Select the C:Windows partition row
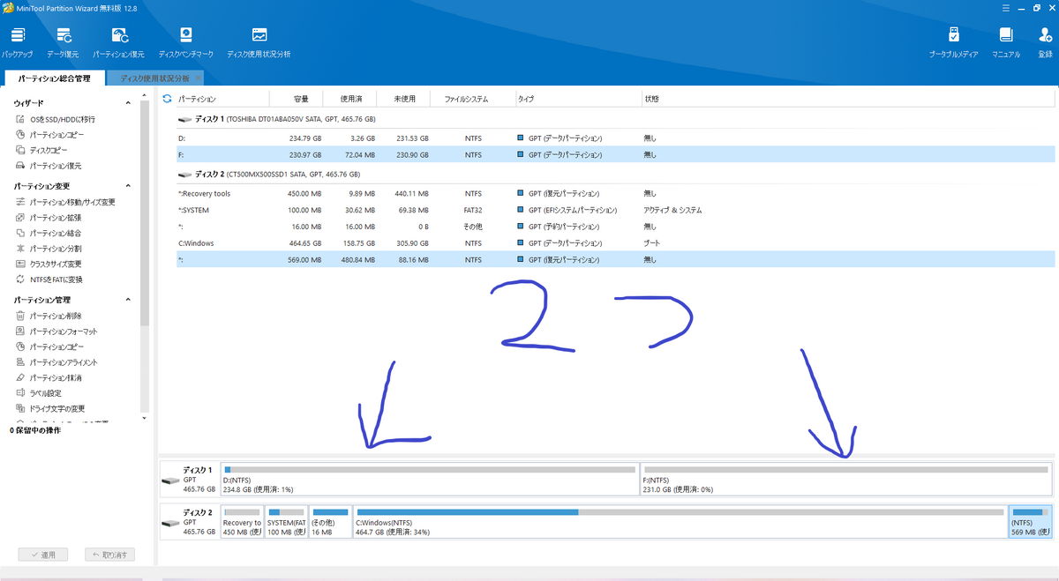This screenshot has width=1059, height=581. point(616,242)
